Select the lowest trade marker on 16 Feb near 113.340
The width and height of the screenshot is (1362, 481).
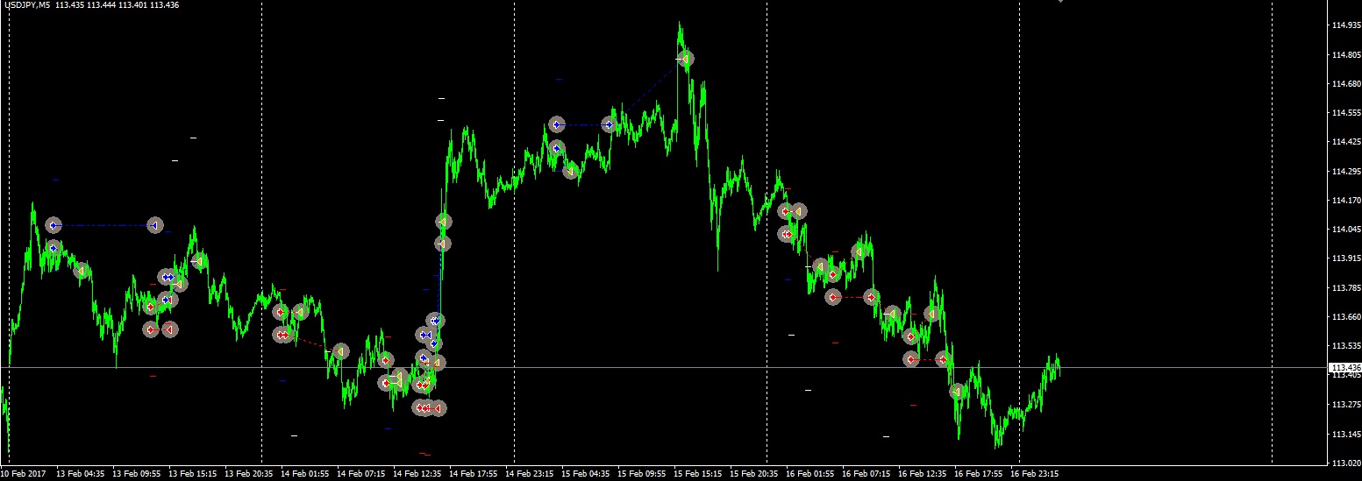958,392
